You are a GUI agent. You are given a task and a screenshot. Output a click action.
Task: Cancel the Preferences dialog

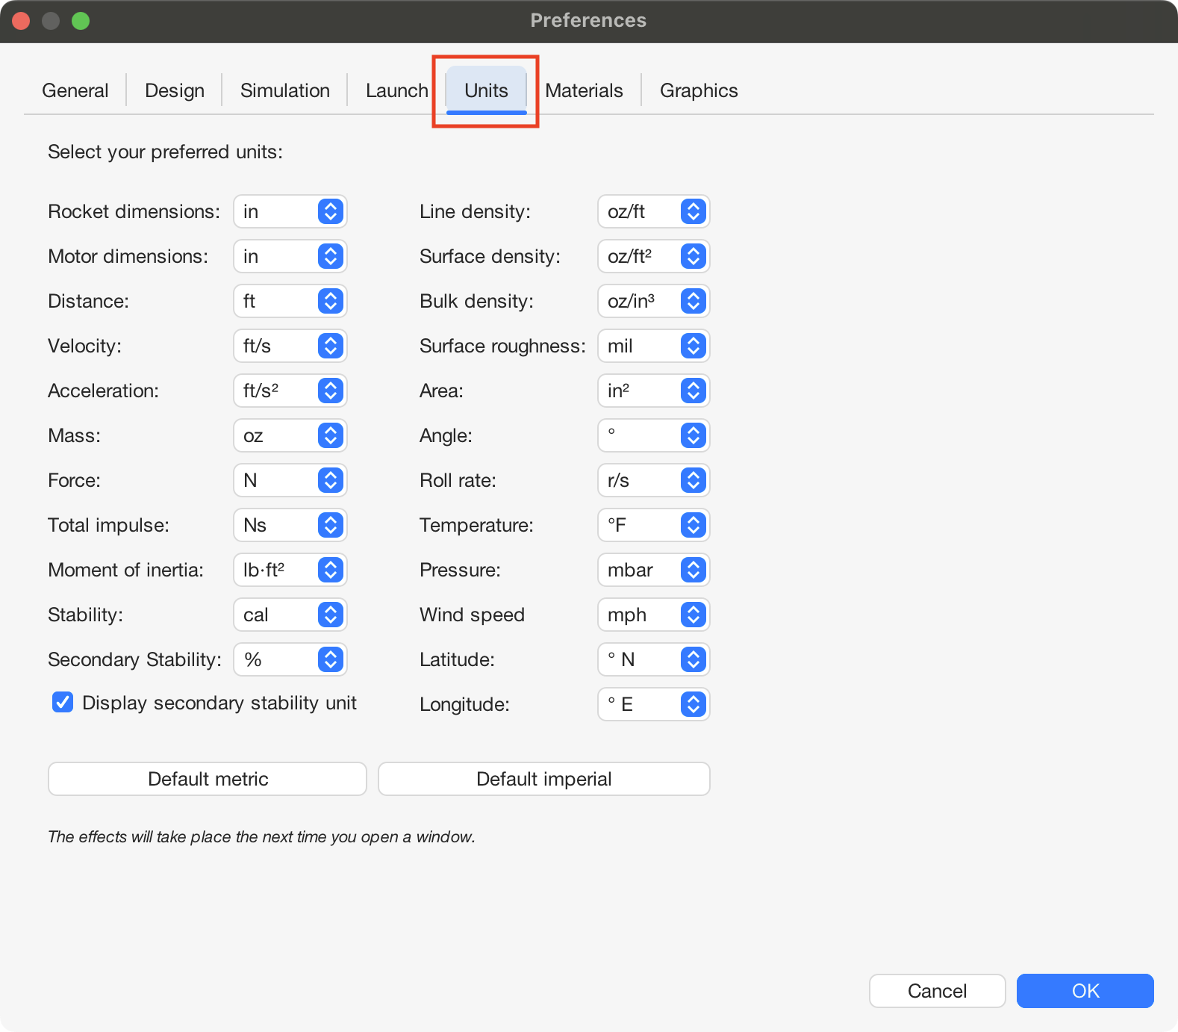pyautogui.click(x=936, y=991)
